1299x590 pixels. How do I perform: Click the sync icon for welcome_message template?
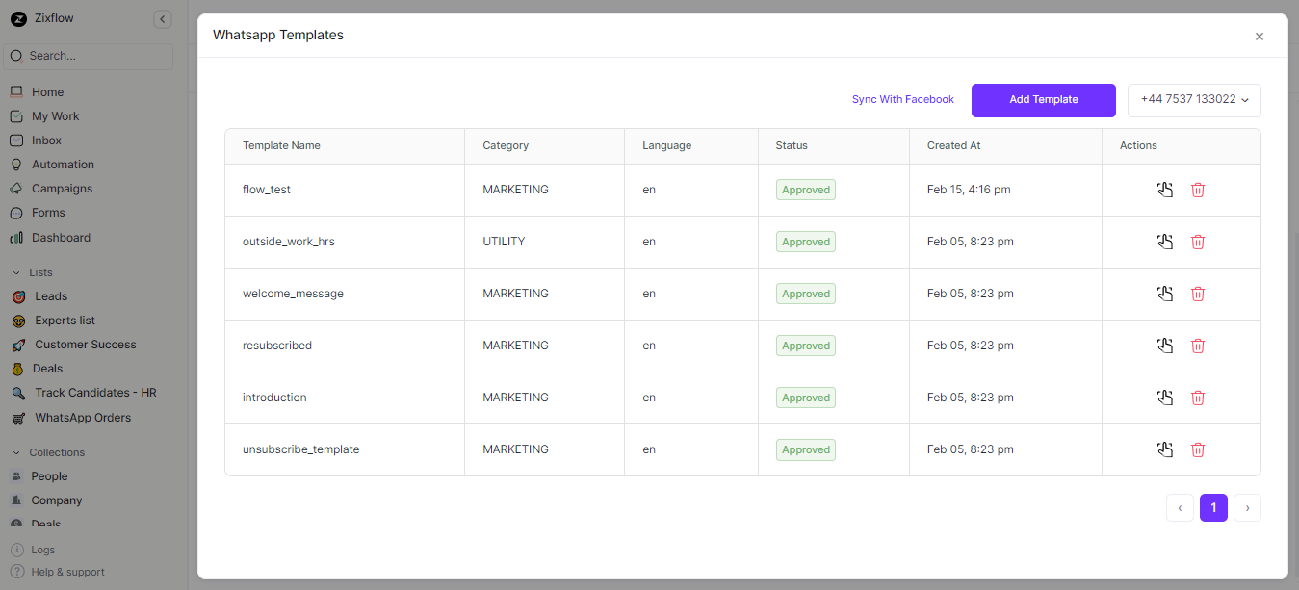point(1165,294)
